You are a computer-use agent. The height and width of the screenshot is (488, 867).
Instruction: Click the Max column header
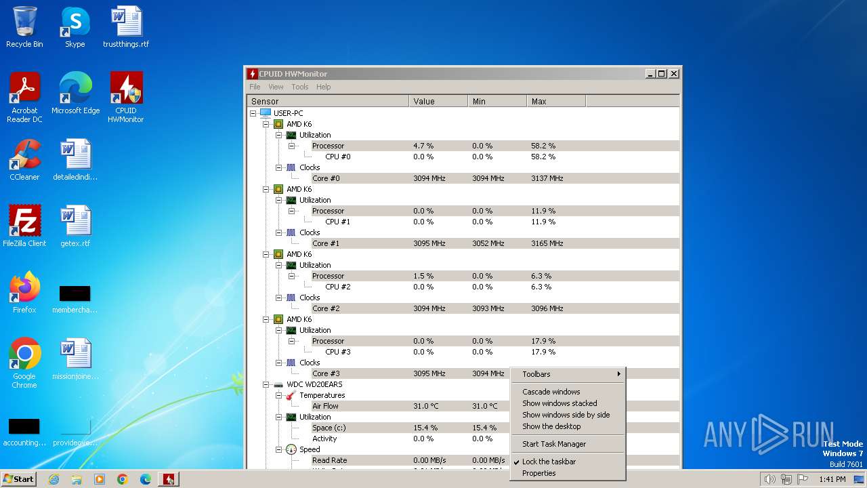click(x=556, y=101)
